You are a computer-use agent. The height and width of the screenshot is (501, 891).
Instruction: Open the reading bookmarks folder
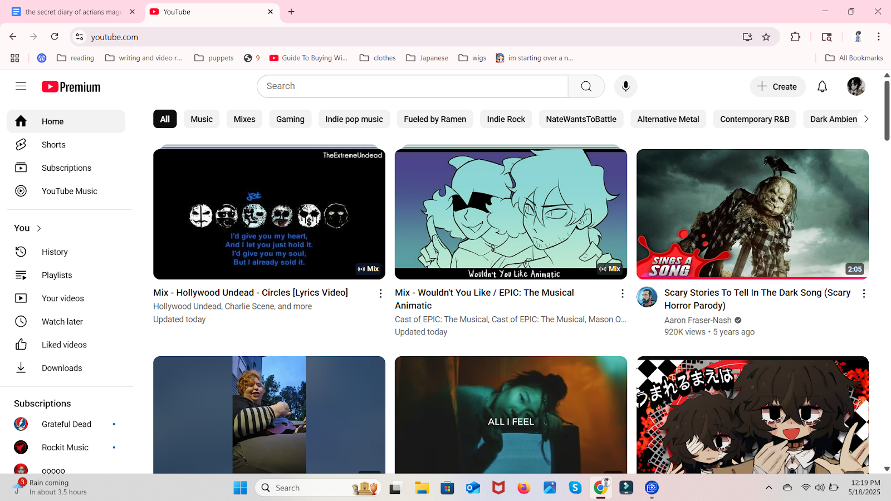click(76, 58)
